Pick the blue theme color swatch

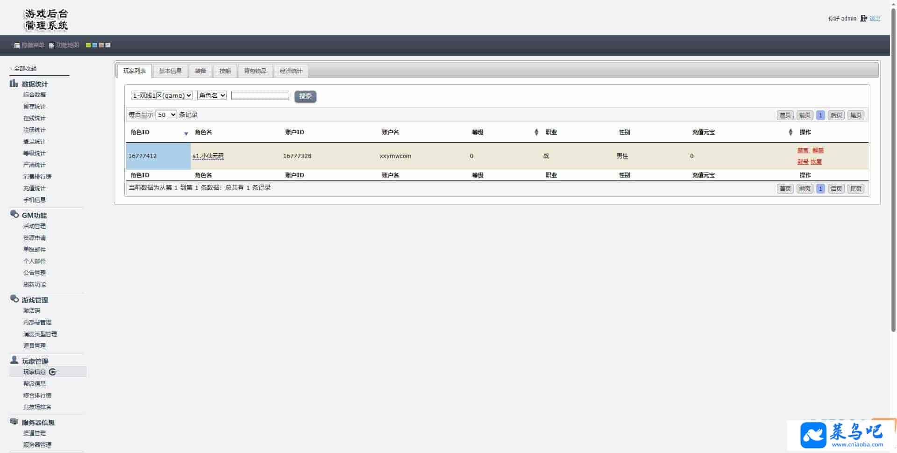point(95,45)
